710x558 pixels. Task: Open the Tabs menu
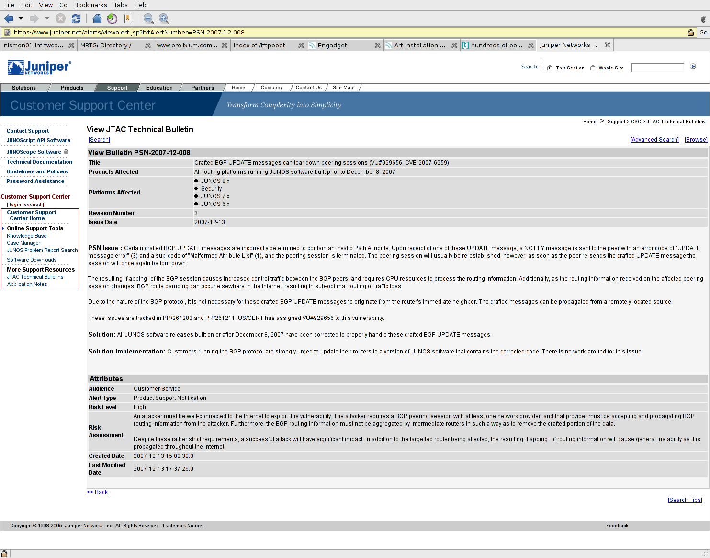point(121,5)
